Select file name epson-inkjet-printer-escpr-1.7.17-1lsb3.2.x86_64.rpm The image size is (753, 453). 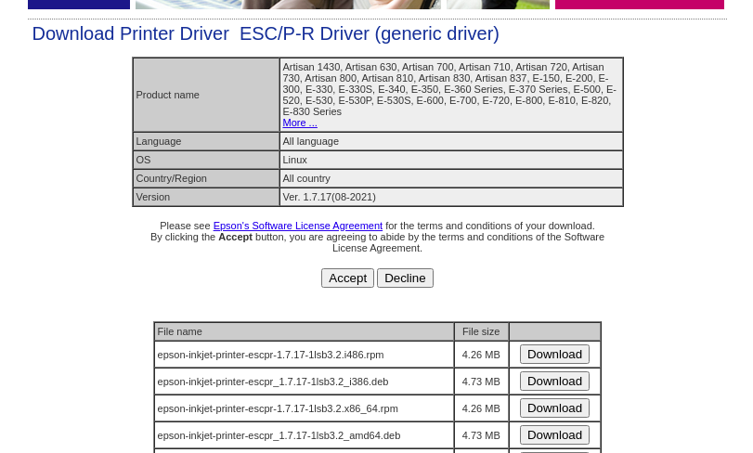point(278,408)
